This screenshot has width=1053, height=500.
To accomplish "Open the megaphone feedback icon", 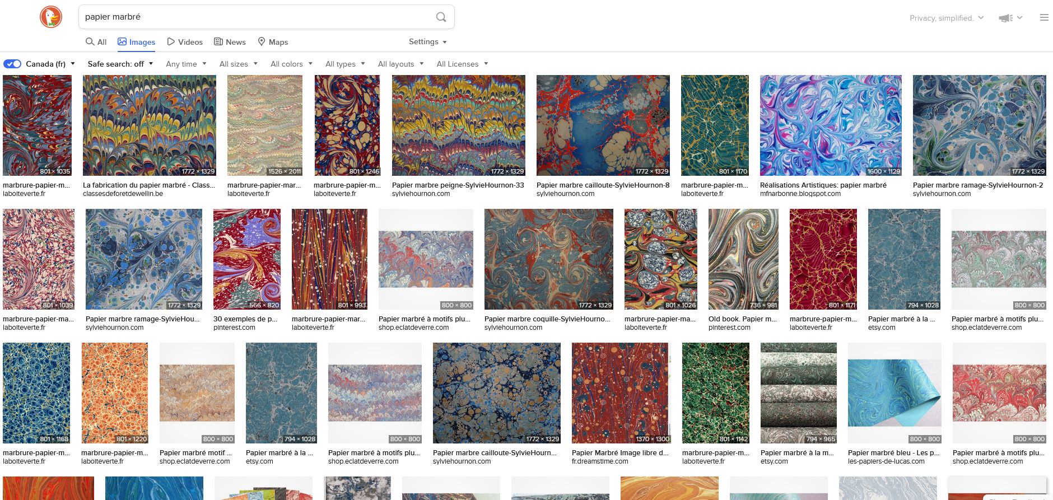I will click(x=1006, y=18).
